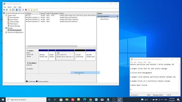Launch Microsoft Edge from the taskbar
182x102 pixels.
coord(84,99)
